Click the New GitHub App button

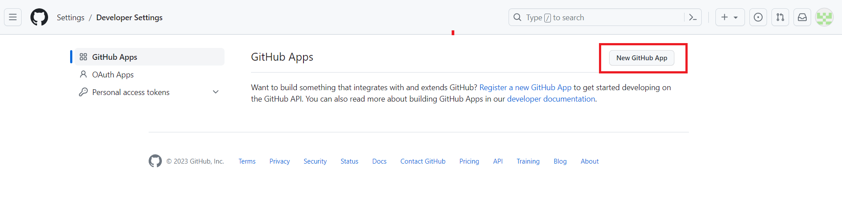(x=642, y=58)
